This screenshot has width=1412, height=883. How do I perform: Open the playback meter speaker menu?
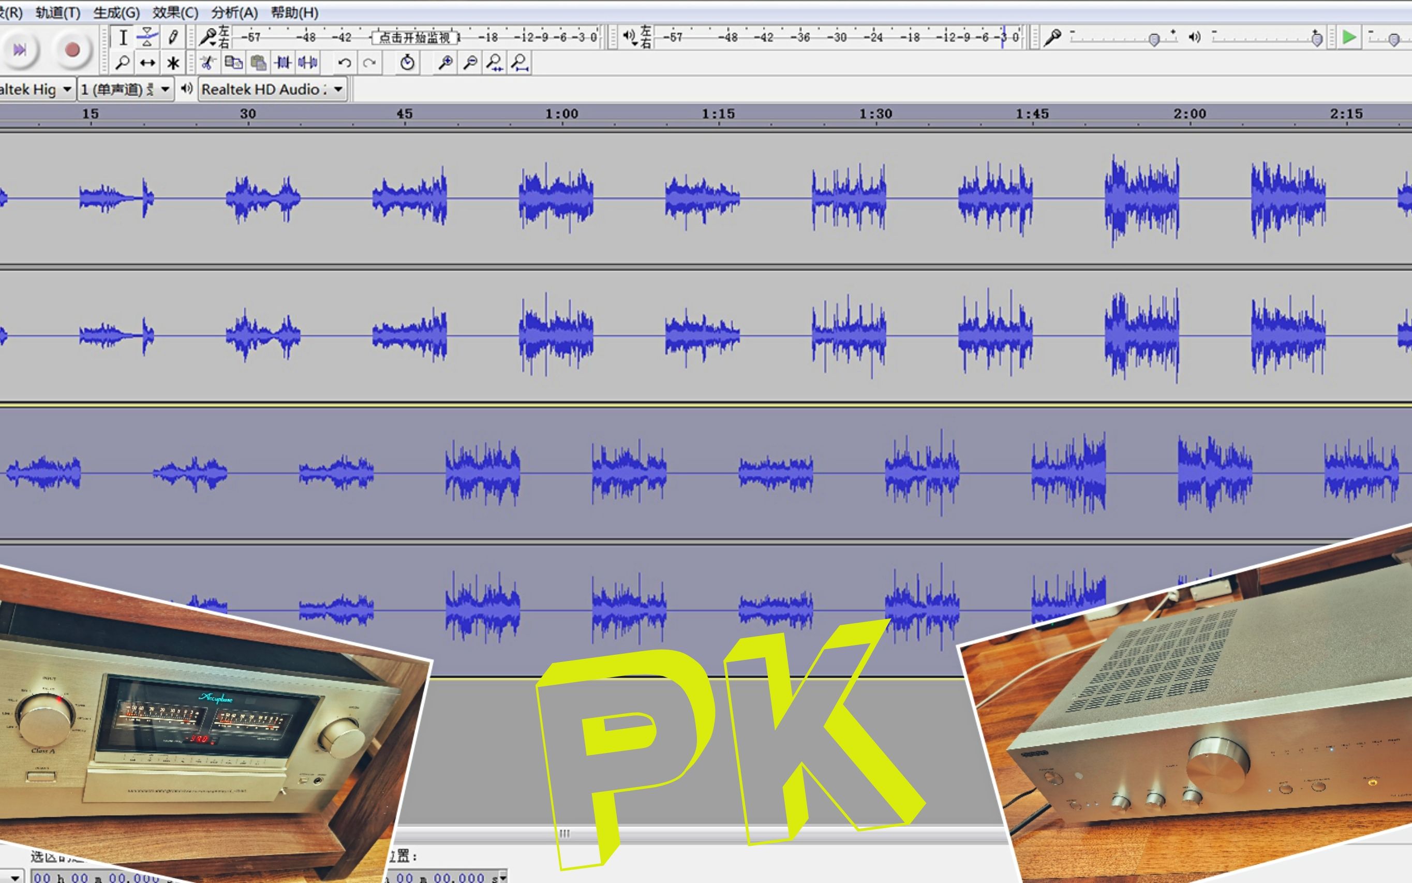click(x=629, y=37)
